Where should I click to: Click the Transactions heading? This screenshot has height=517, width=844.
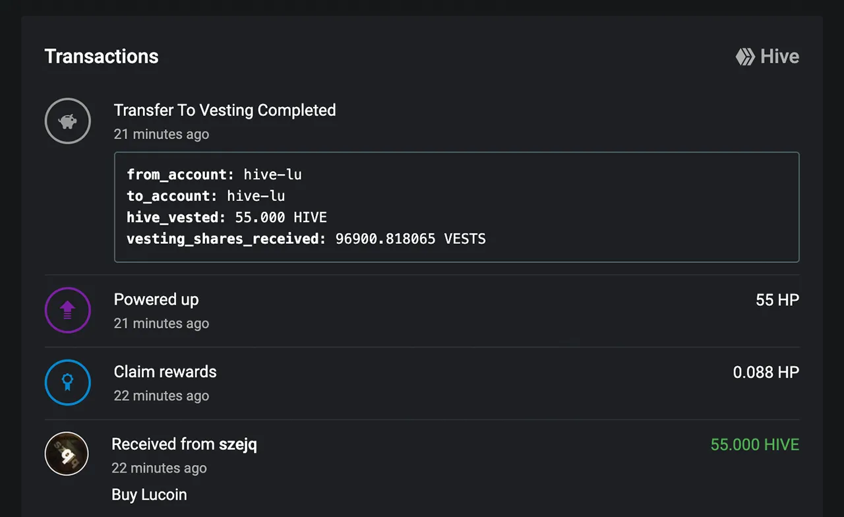click(102, 57)
